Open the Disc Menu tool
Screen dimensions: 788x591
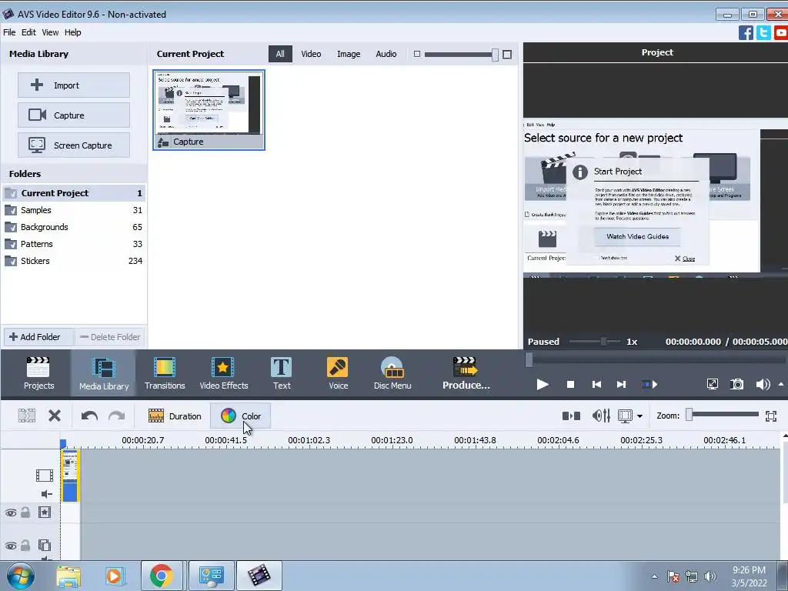[x=392, y=373]
